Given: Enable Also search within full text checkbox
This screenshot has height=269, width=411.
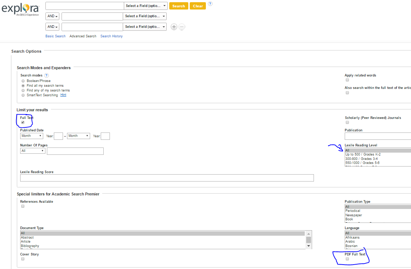Looking at the screenshot, I should pyautogui.click(x=347, y=93).
